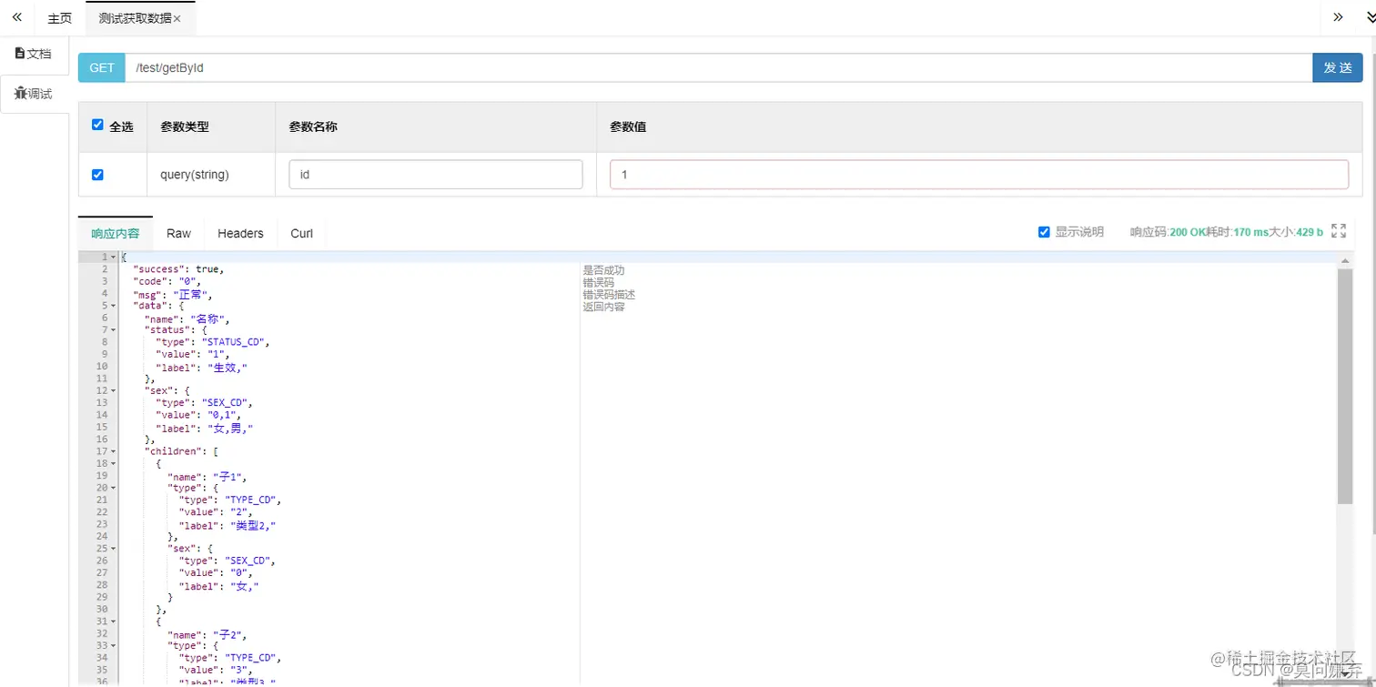Collapse the "type" node at line 33
1376x687 pixels.
(113, 646)
